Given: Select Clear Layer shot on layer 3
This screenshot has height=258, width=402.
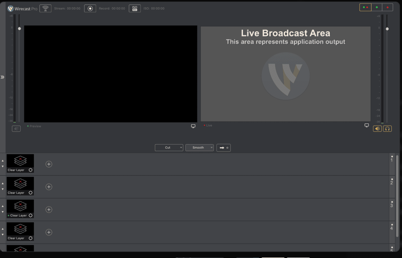Looking at the screenshot, I should (x=20, y=209).
